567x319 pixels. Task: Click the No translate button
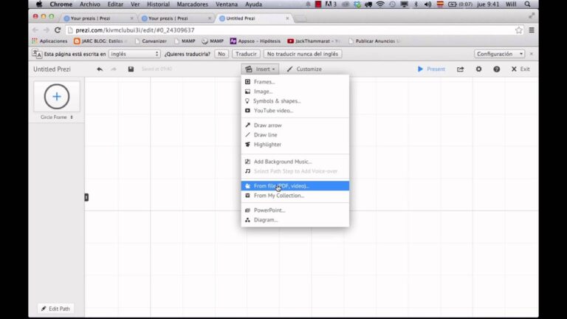click(221, 54)
